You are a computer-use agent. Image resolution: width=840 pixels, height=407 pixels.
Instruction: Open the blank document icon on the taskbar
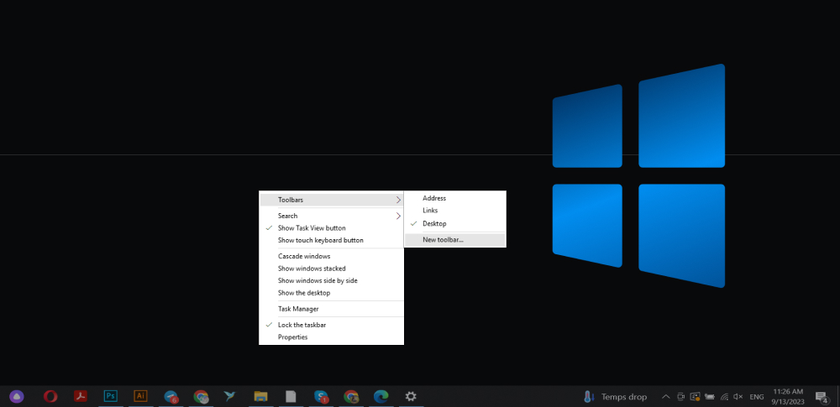[x=291, y=396]
